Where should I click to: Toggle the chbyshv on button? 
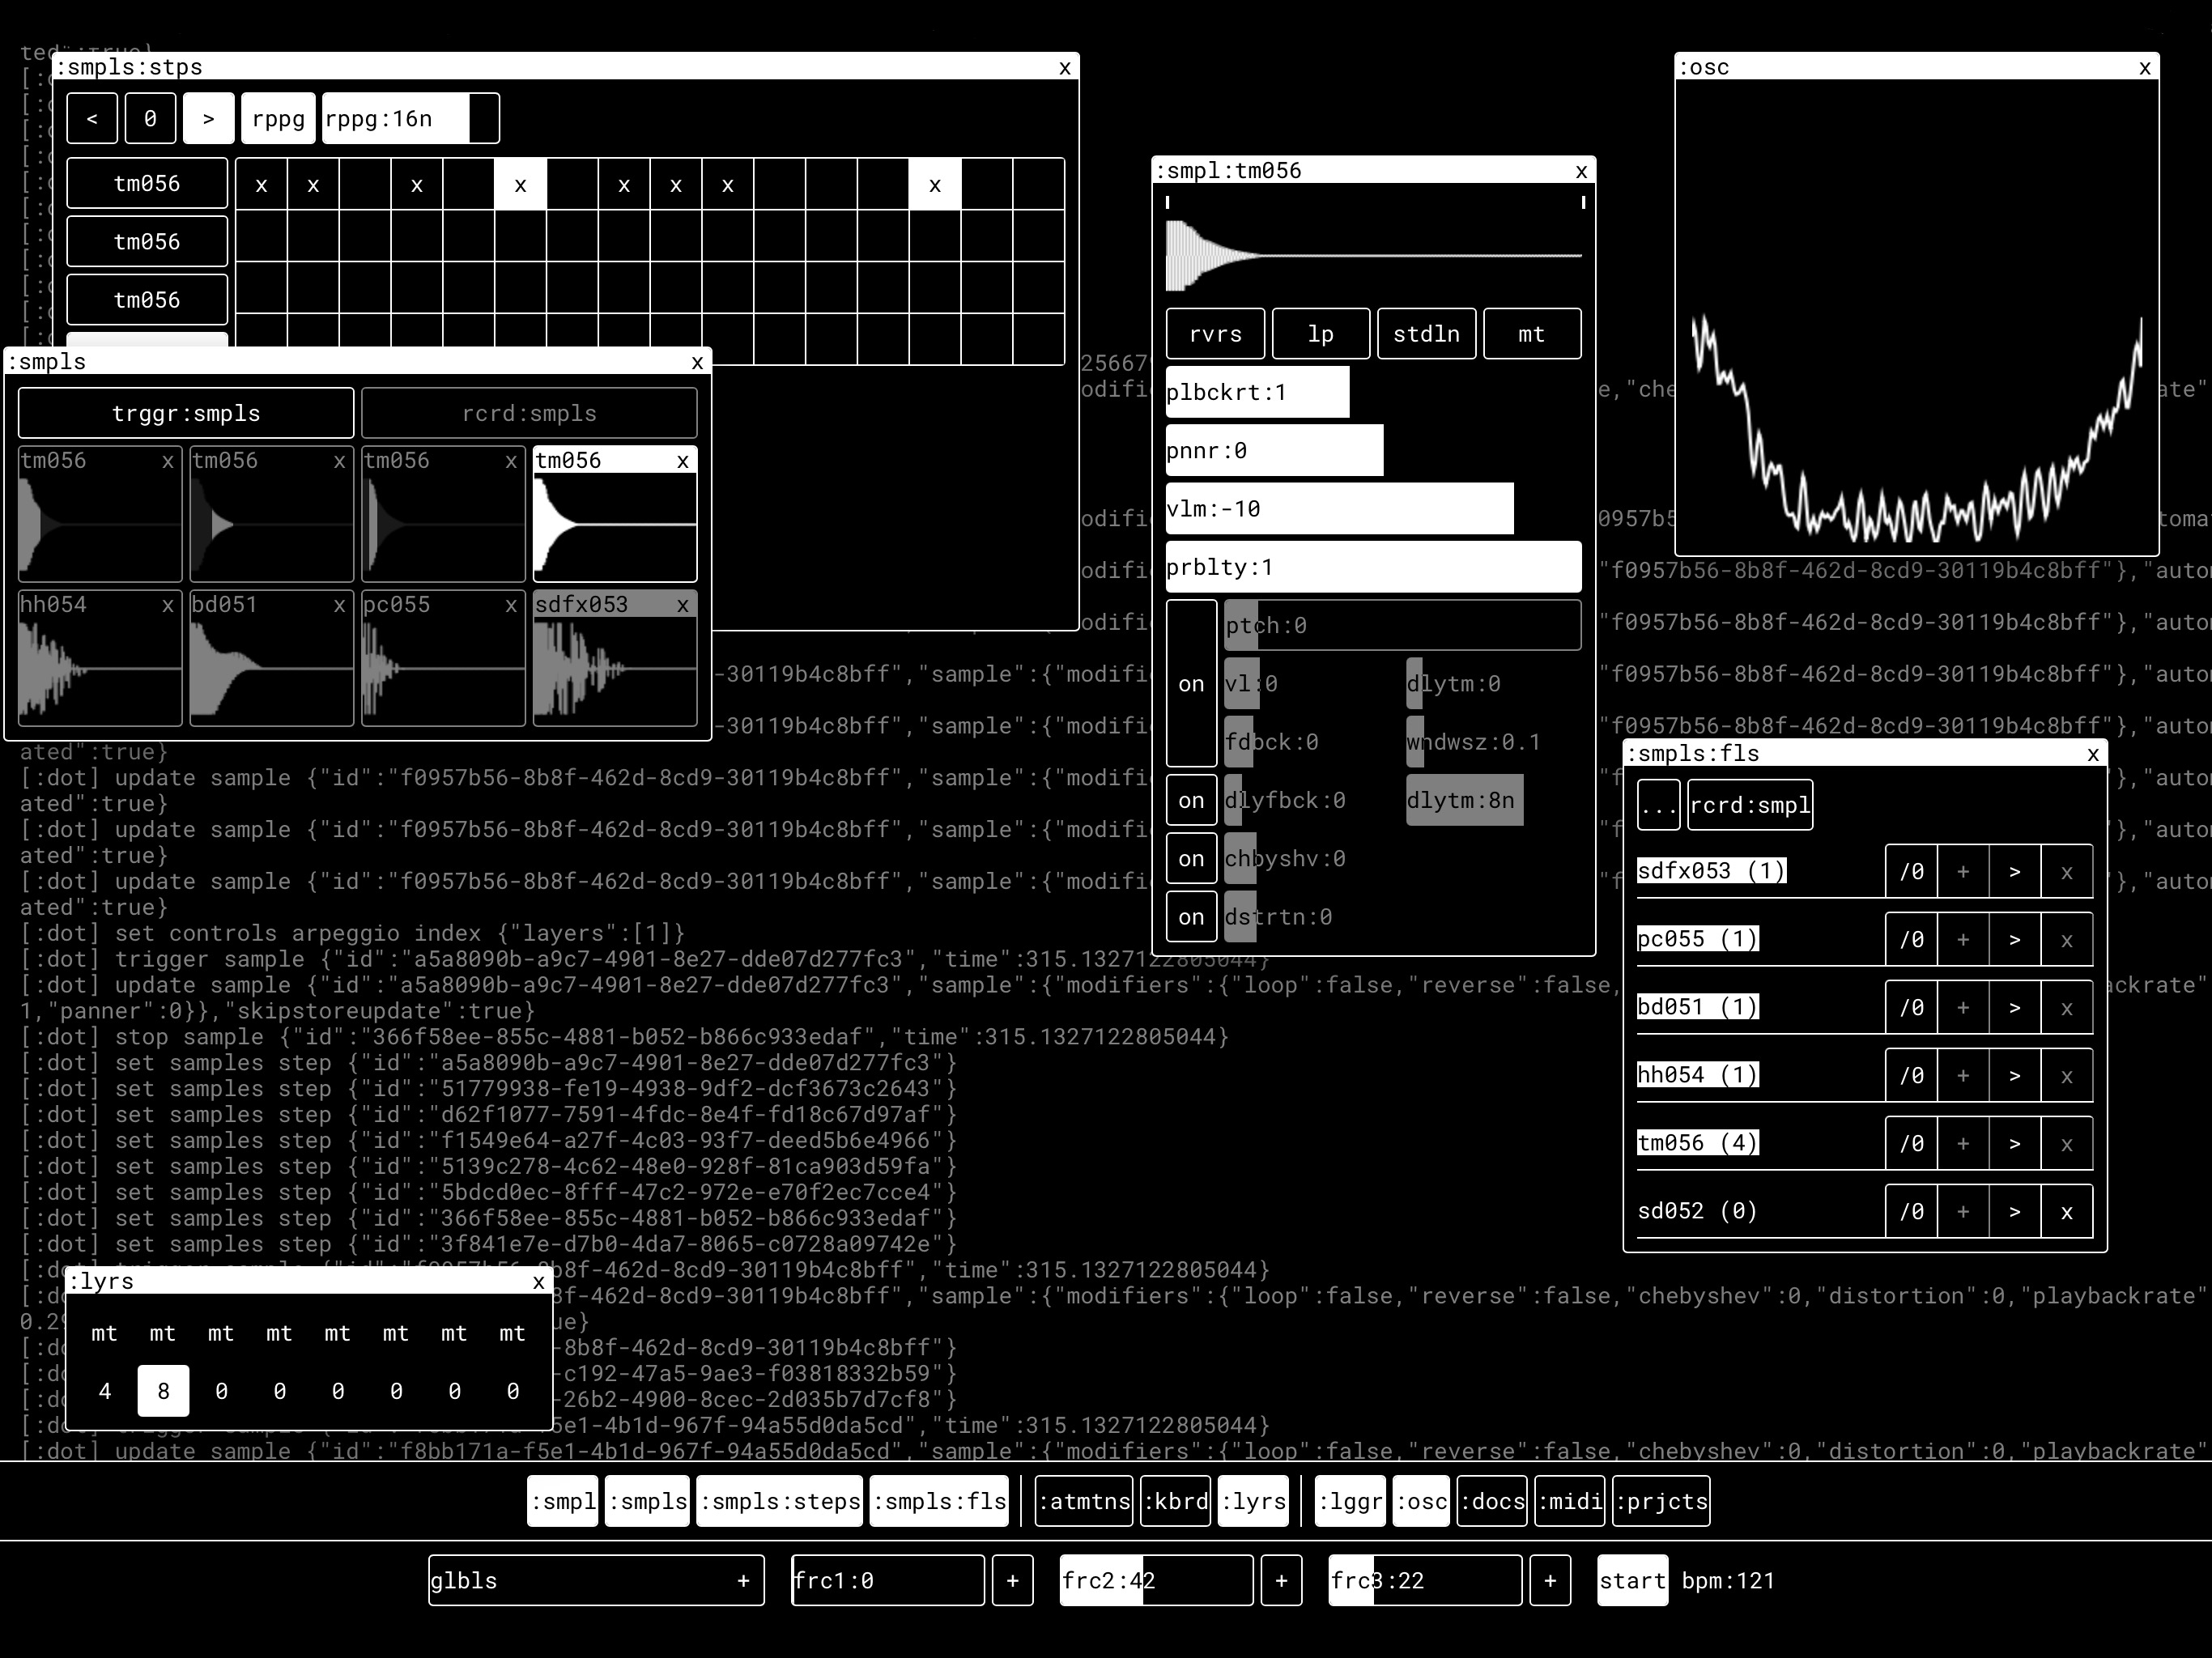click(1191, 858)
